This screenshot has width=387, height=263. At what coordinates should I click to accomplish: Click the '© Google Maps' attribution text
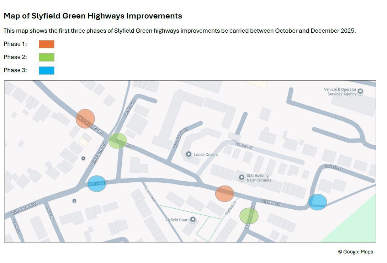coord(356,252)
